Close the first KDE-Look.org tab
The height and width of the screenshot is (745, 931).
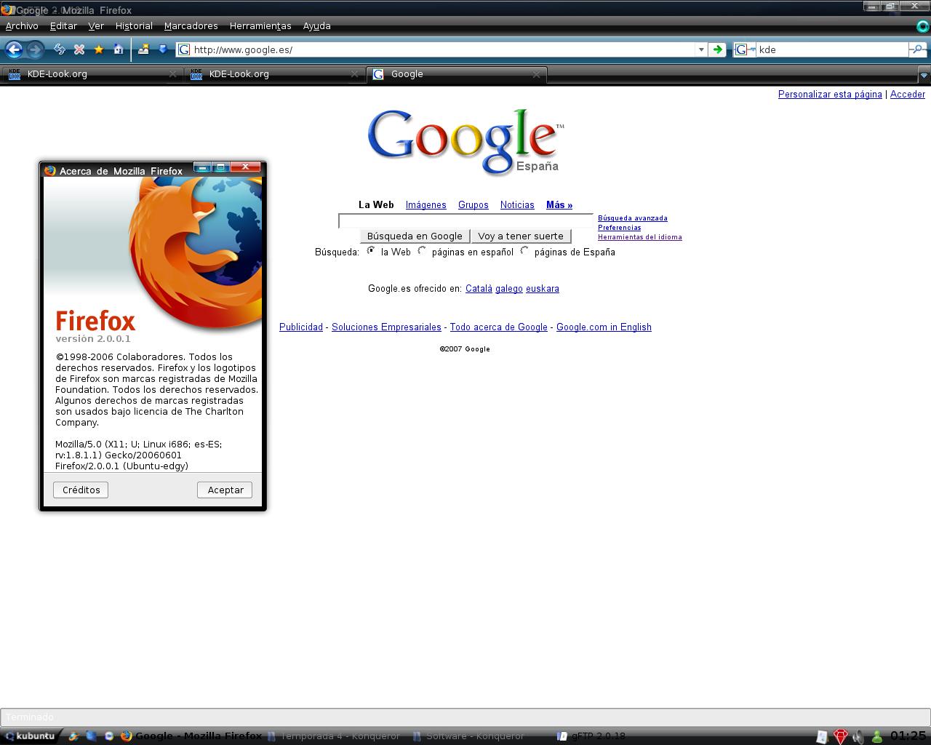coord(173,74)
